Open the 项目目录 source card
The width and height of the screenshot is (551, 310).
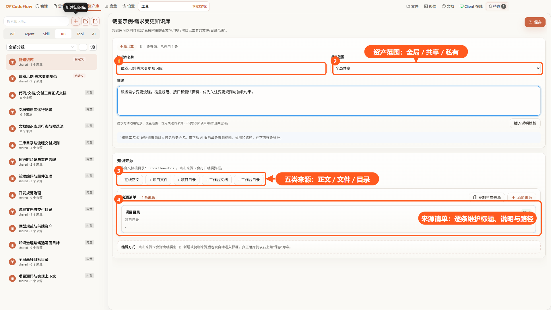329,219
